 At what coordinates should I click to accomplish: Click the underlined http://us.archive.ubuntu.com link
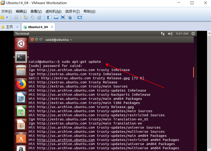pos(66,140)
